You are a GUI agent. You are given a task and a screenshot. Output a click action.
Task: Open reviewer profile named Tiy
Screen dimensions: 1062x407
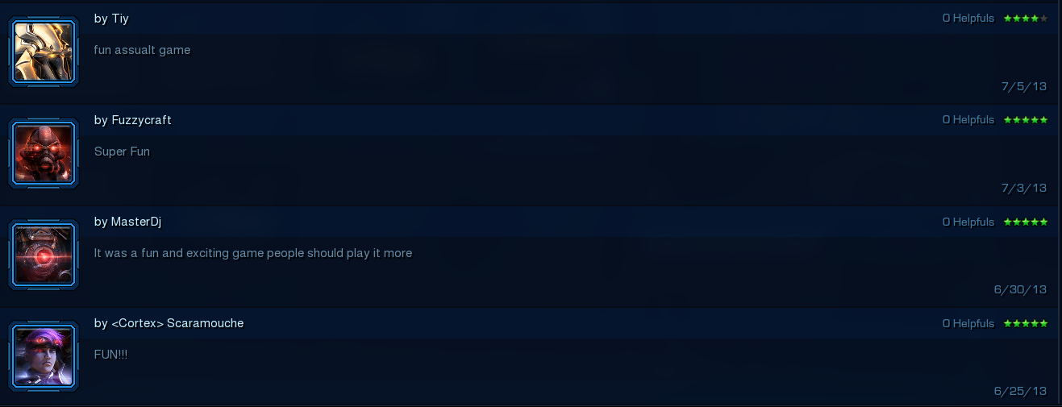120,19
